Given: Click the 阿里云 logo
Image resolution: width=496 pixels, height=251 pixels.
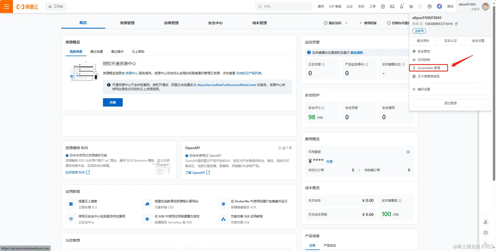Looking at the screenshot, I should click(x=27, y=7).
